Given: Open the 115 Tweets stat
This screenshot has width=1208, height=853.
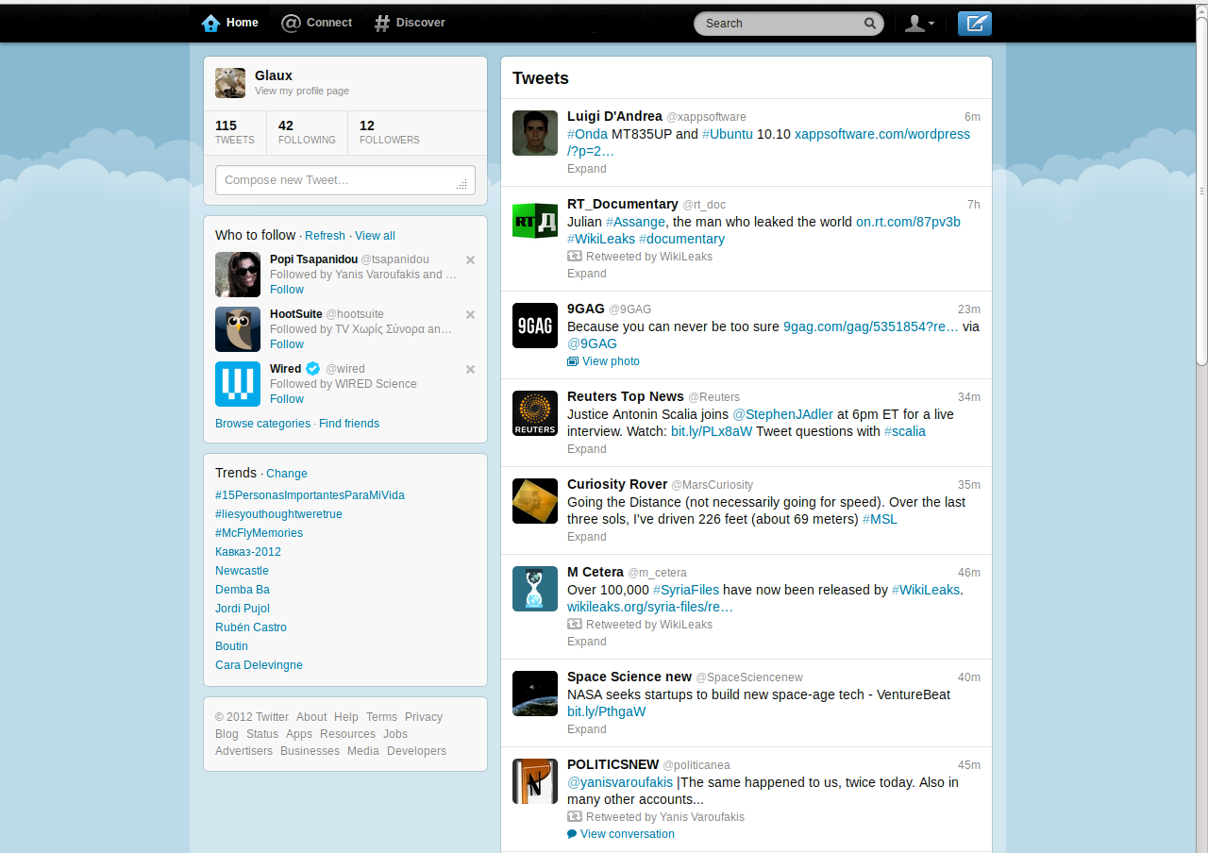Looking at the screenshot, I should pyautogui.click(x=235, y=132).
